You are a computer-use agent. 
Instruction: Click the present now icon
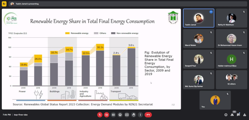click(127, 115)
